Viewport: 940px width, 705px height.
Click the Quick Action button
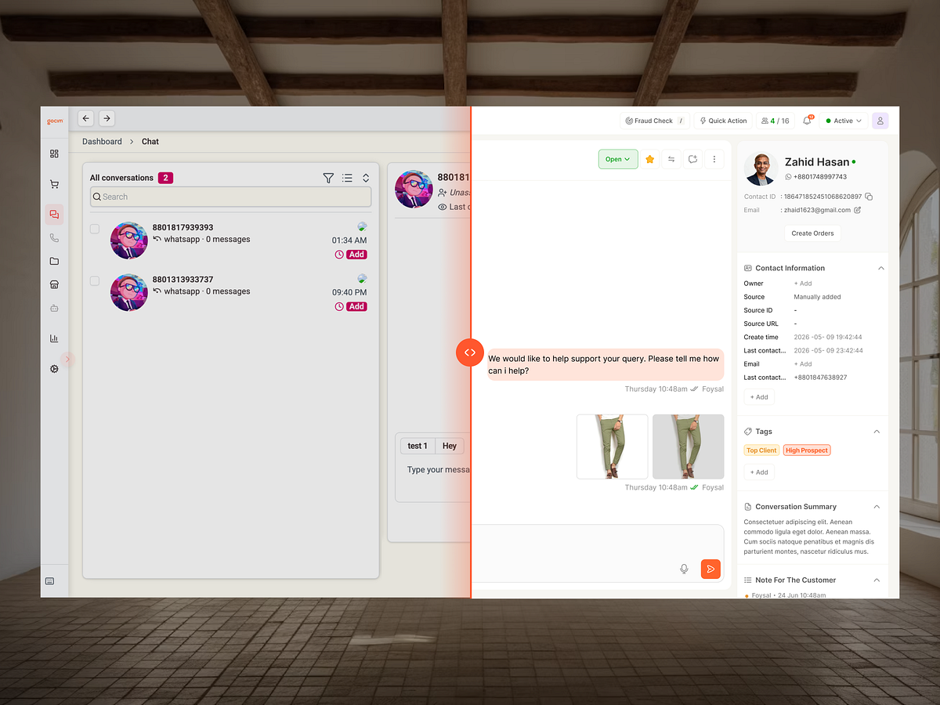(x=723, y=121)
